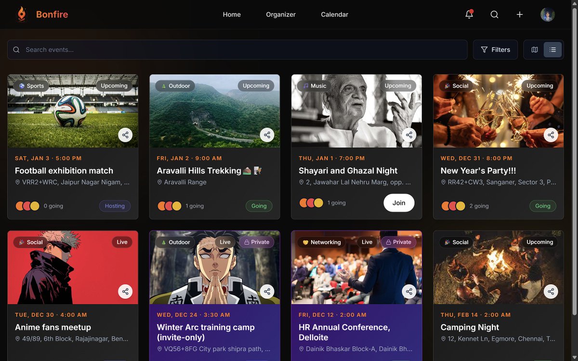Viewport: 578px width, 361px height.
Task: Open the Filters panel
Action: [495, 50]
